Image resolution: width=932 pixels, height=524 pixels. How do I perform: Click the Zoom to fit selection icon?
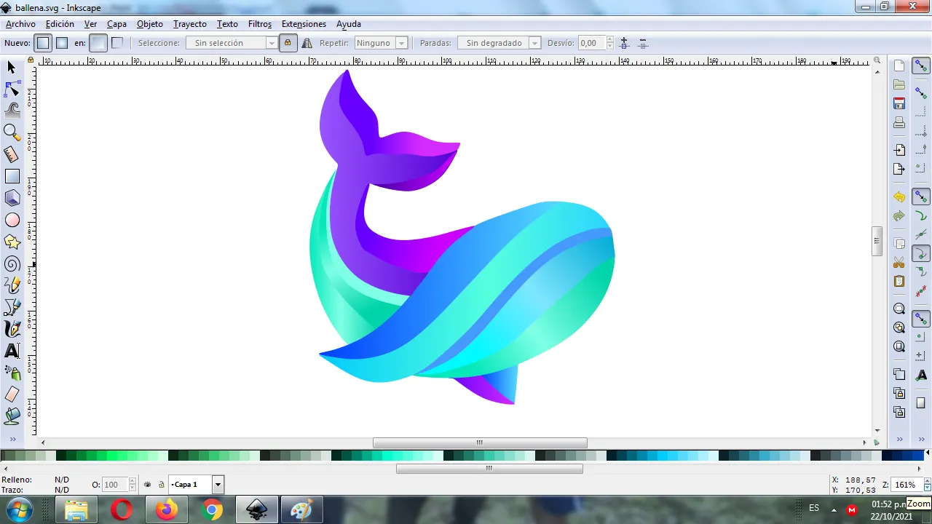click(899, 309)
